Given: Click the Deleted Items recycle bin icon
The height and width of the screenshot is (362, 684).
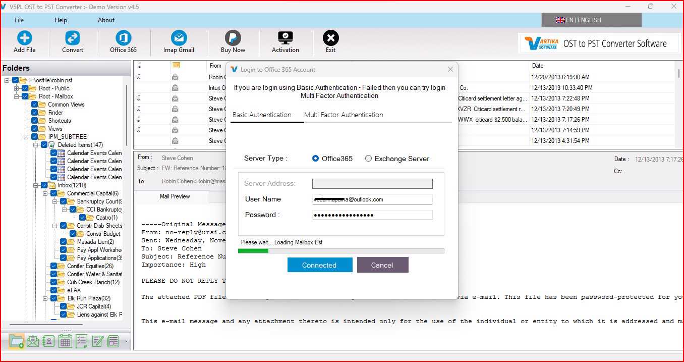Looking at the screenshot, I should coord(51,145).
